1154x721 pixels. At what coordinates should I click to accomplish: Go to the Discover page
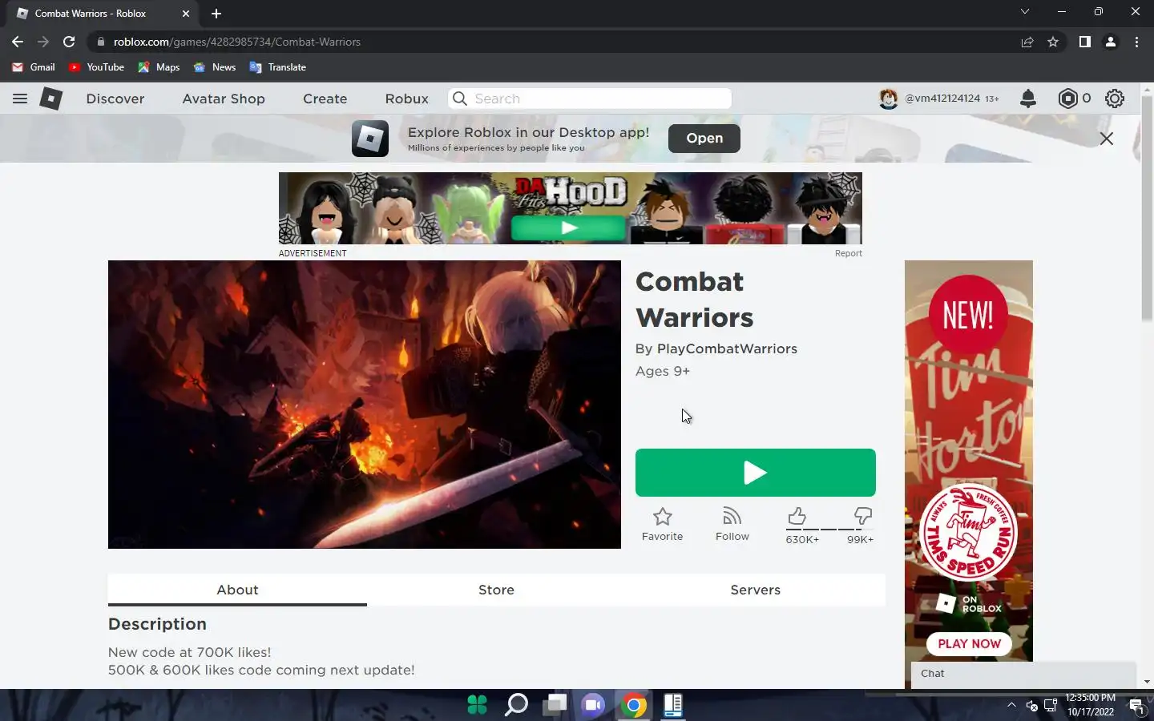(x=115, y=99)
